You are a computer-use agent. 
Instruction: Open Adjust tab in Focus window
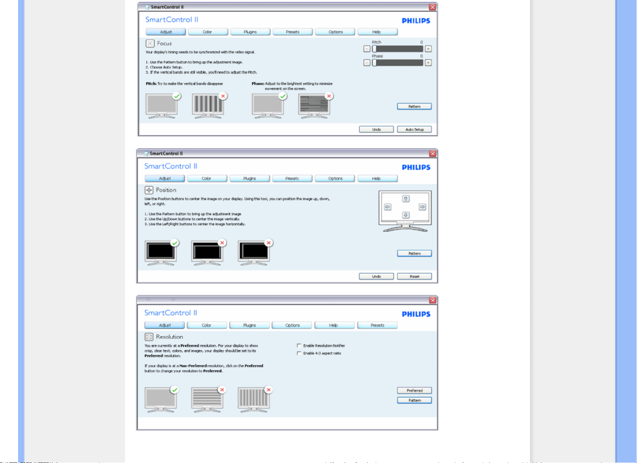[x=166, y=32]
